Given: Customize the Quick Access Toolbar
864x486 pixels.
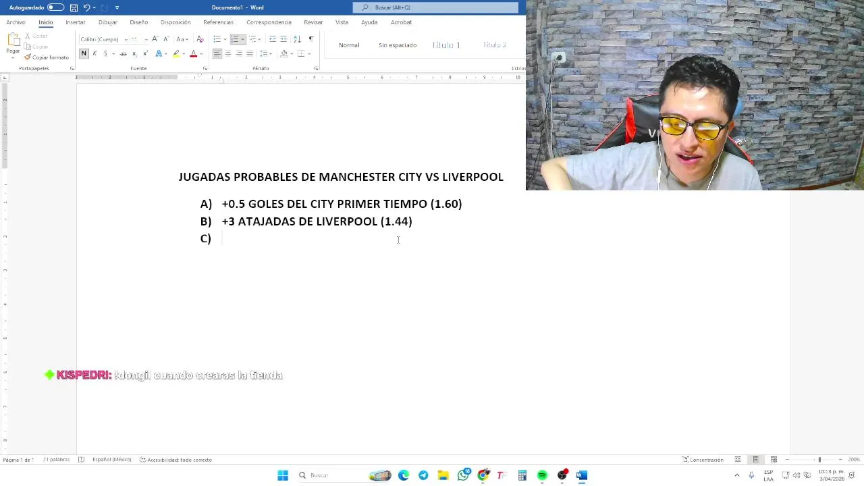Looking at the screenshot, I should click(x=117, y=7).
